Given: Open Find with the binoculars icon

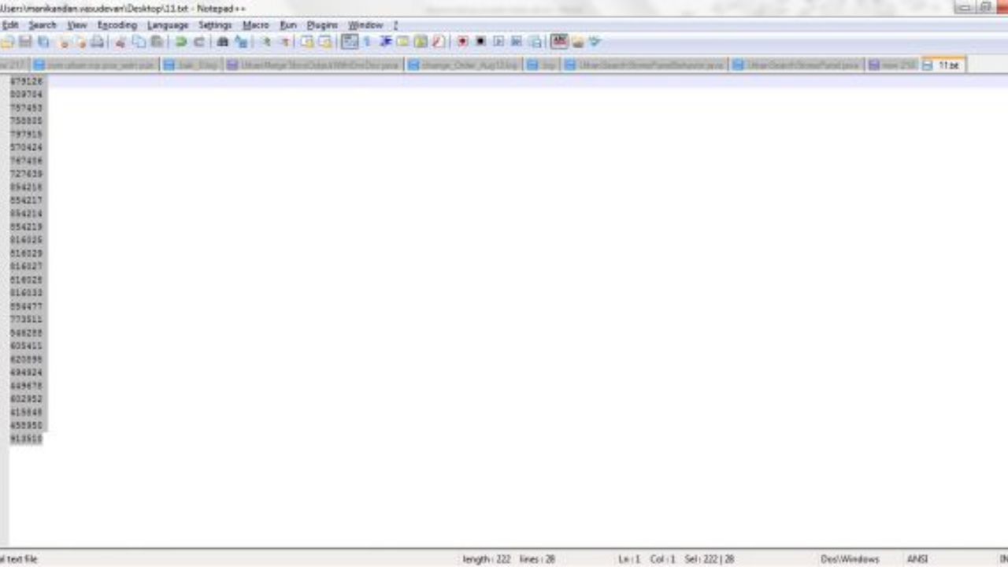Looking at the screenshot, I should click(x=222, y=42).
